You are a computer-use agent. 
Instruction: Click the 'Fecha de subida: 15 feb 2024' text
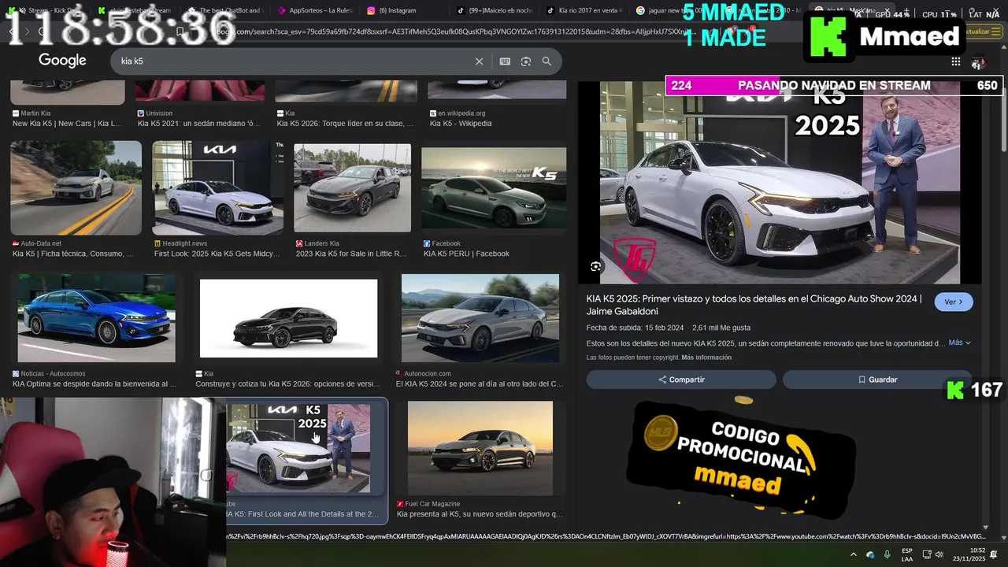pos(635,328)
